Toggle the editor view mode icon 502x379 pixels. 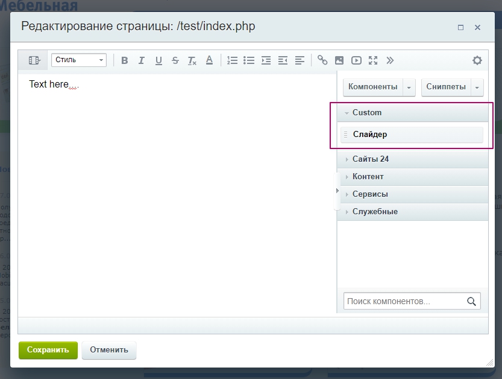tap(34, 60)
